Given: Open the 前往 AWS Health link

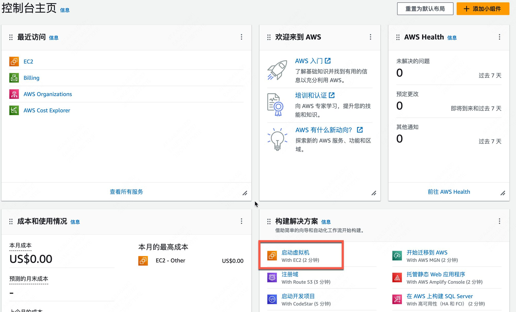Looking at the screenshot, I should click(449, 192).
